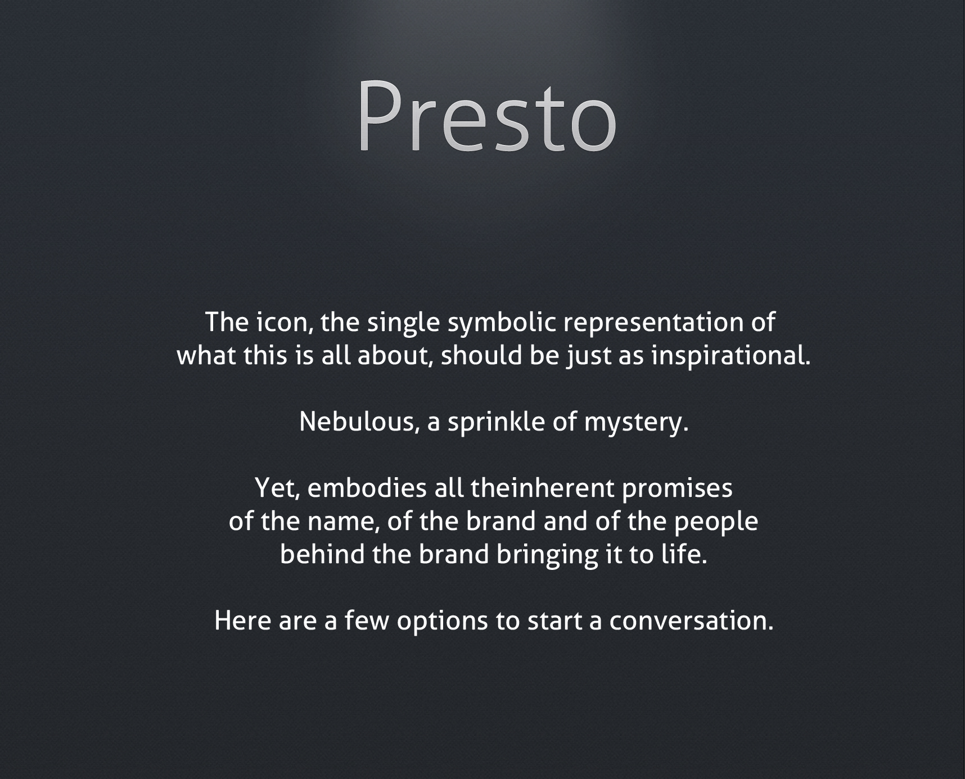Click the word "symbolic"
The height and width of the screenshot is (779, 965).
pos(502,323)
